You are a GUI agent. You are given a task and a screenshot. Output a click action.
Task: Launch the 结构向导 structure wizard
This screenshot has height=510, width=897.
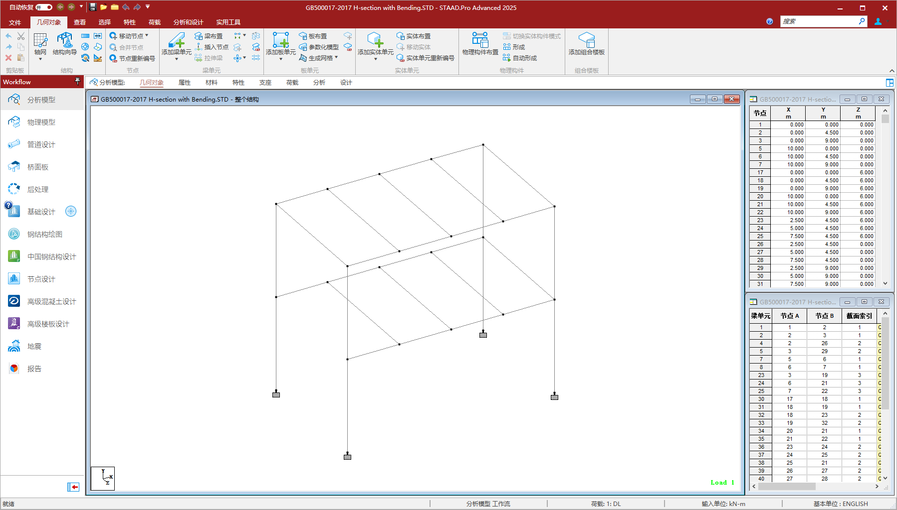pyautogui.click(x=65, y=44)
